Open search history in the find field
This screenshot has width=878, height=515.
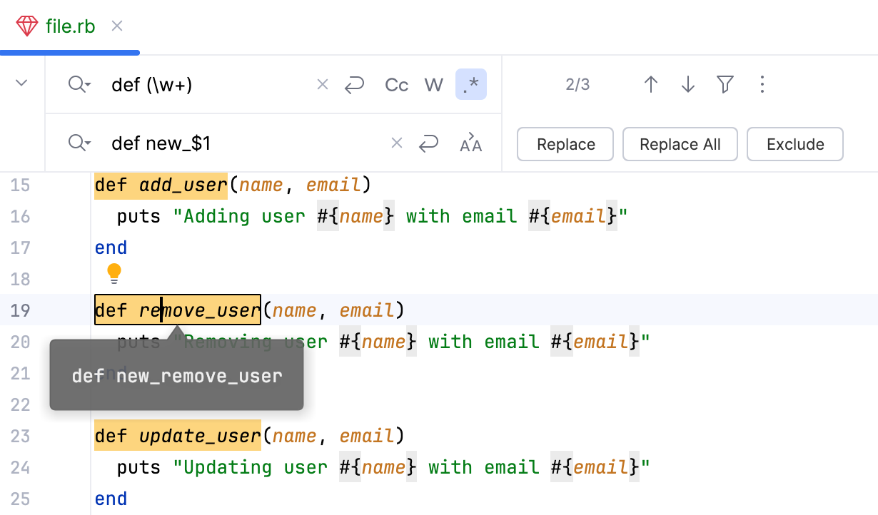click(x=79, y=85)
